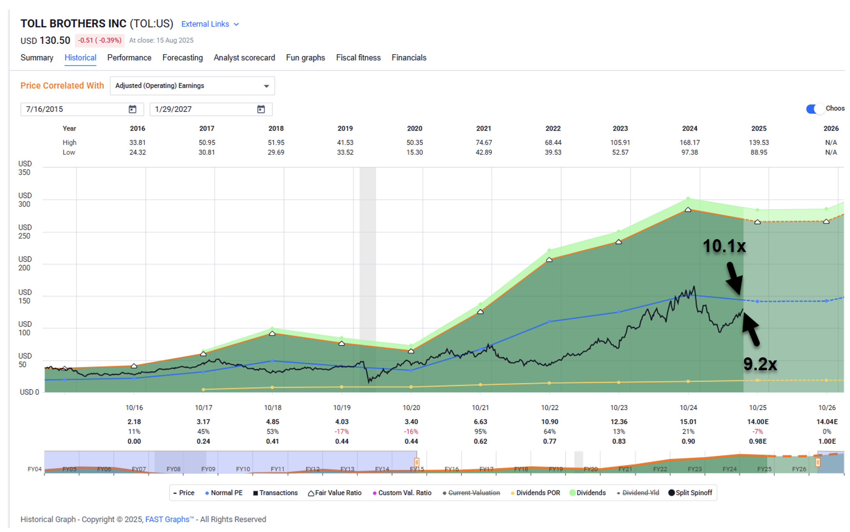The width and height of the screenshot is (850, 532).
Task: Click the 2024 High value 168.17
Action: pos(689,143)
